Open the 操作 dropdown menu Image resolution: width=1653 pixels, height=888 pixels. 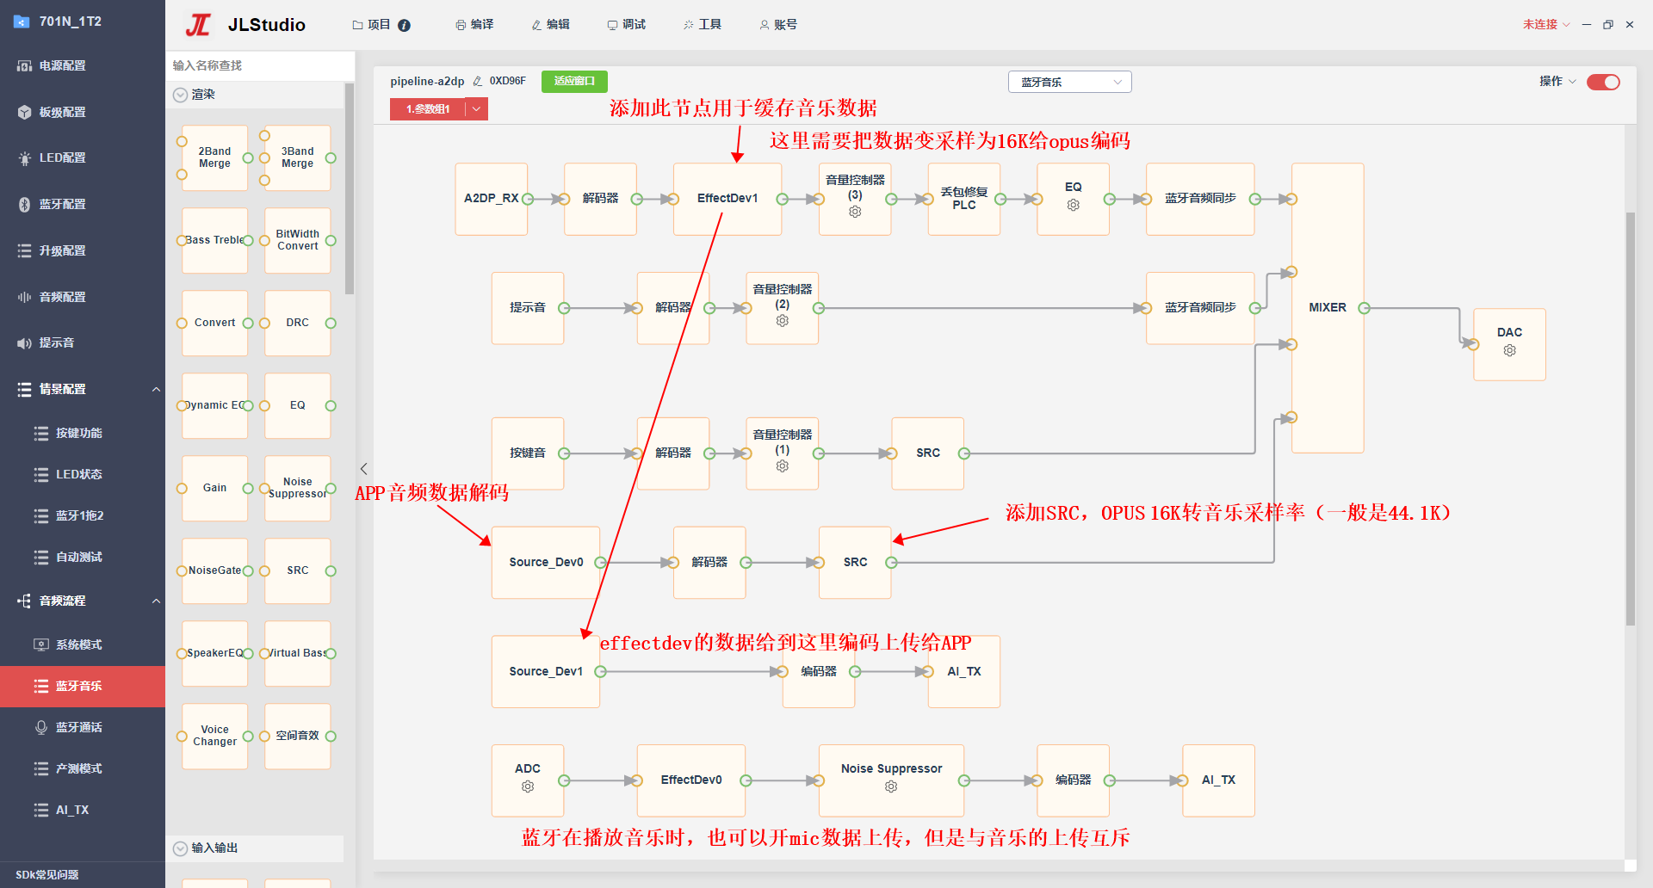click(x=1557, y=81)
